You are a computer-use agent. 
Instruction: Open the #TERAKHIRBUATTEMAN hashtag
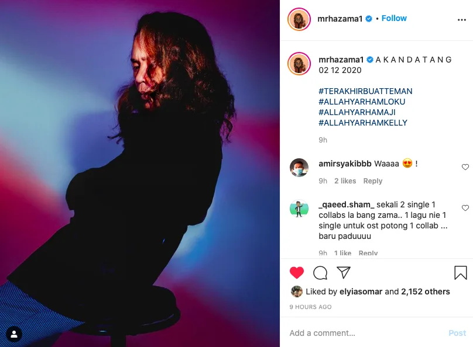tap(365, 91)
